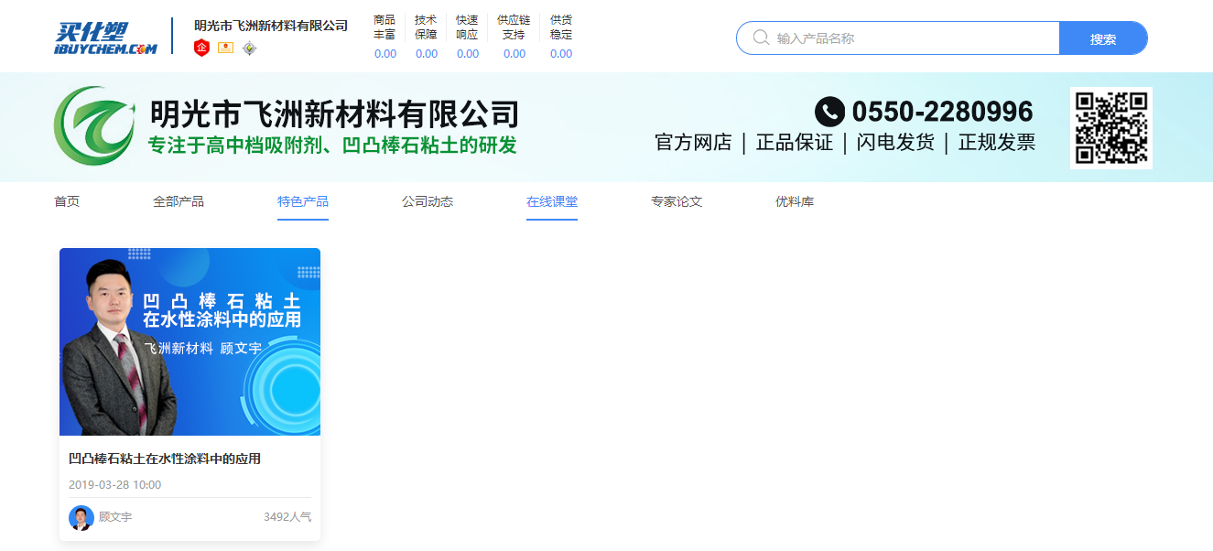
Task: Click the 技术保障 rating score
Action: click(427, 54)
